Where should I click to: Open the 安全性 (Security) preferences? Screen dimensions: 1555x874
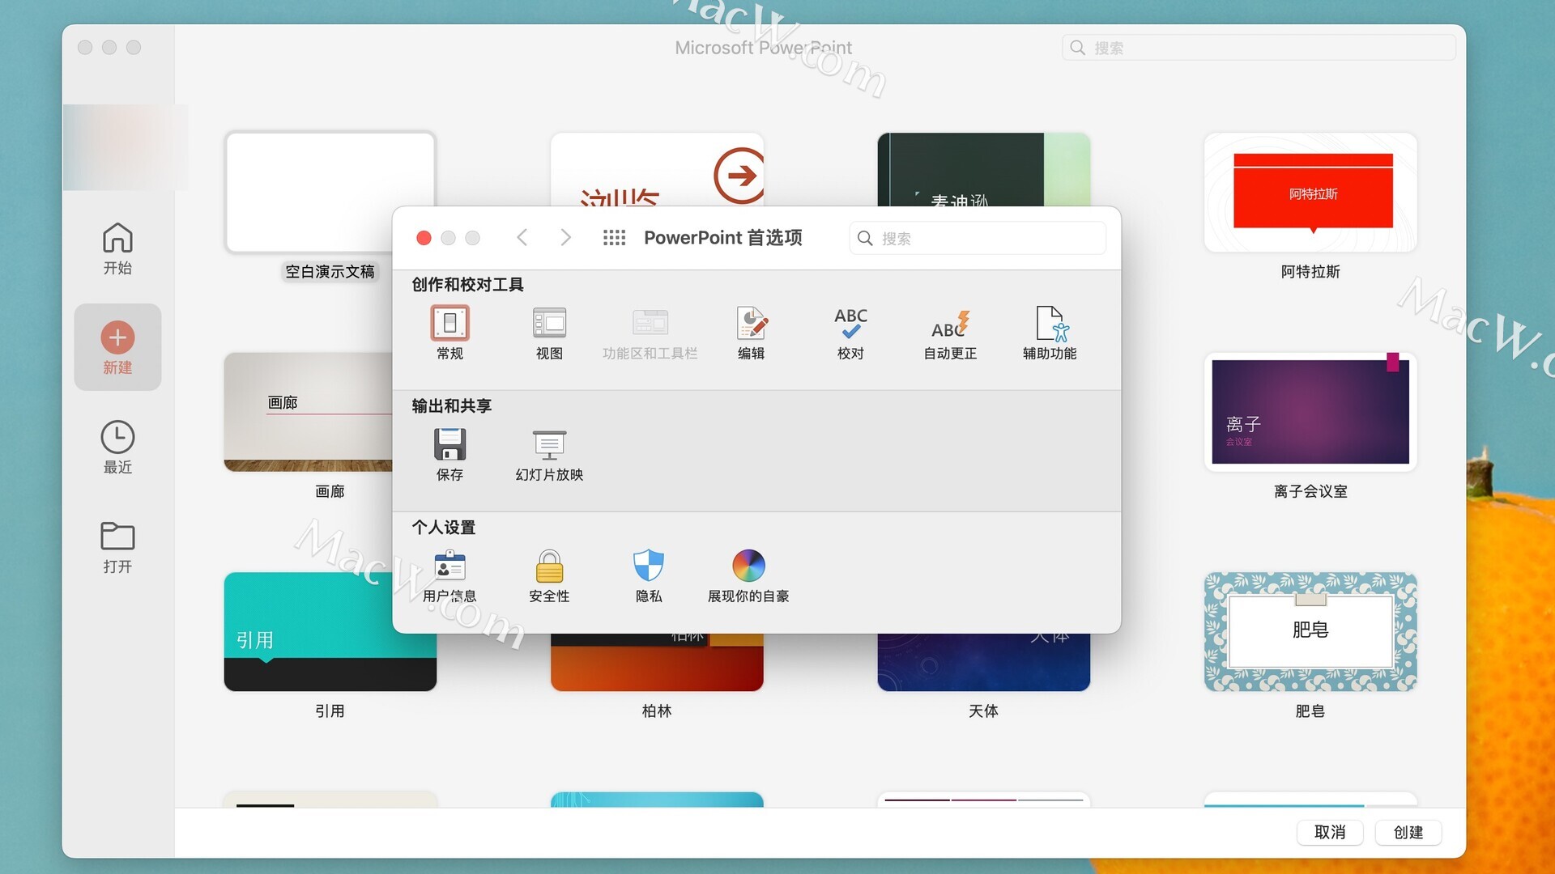tap(549, 575)
